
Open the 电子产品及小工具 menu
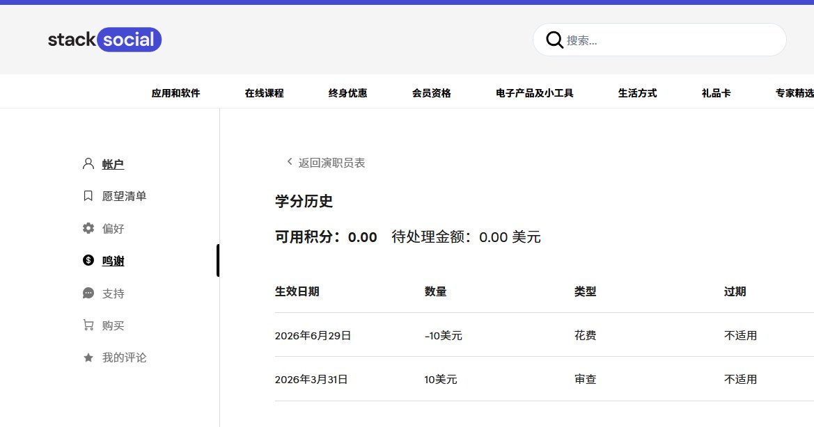pos(535,93)
